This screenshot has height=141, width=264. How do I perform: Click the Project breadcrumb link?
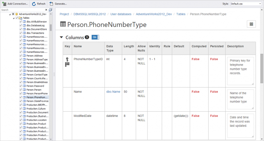coord(64,14)
